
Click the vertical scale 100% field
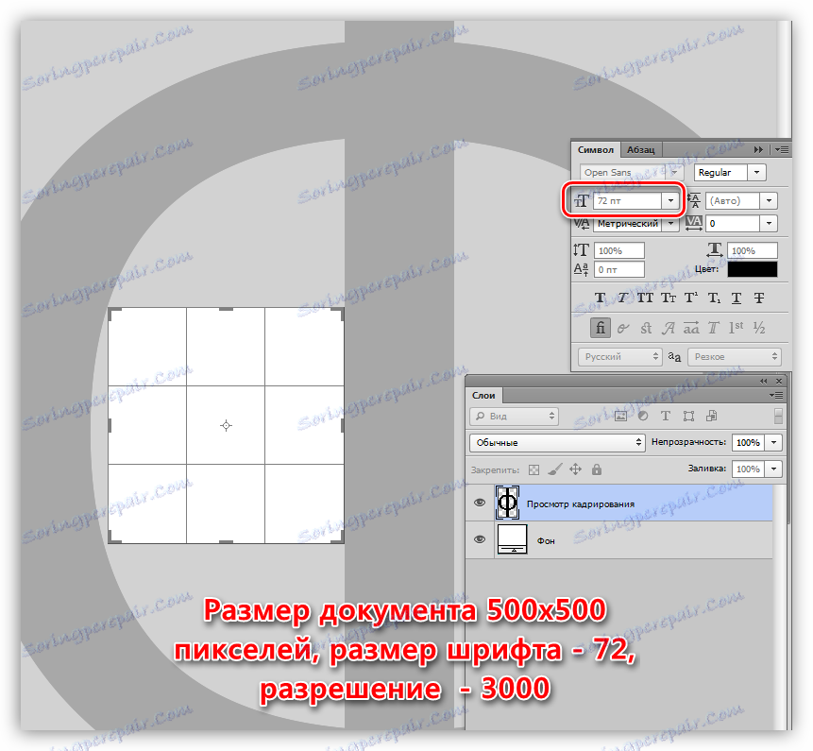pyautogui.click(x=619, y=250)
